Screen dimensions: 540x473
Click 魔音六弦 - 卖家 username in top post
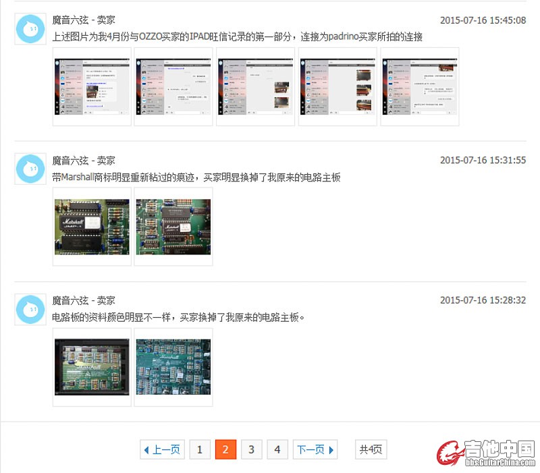click(84, 20)
